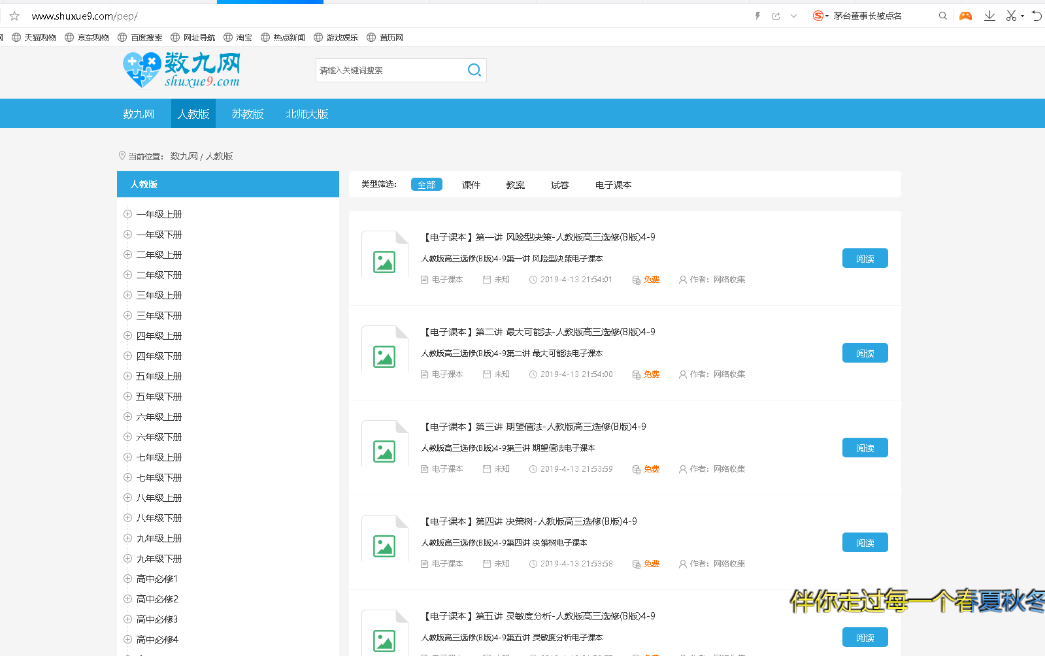This screenshot has width=1045, height=656.
Task: Click 阅读 button for 第四讲 决策树
Action: click(x=865, y=542)
